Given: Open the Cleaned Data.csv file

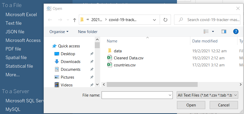Looking at the screenshot, I should click(128, 58).
